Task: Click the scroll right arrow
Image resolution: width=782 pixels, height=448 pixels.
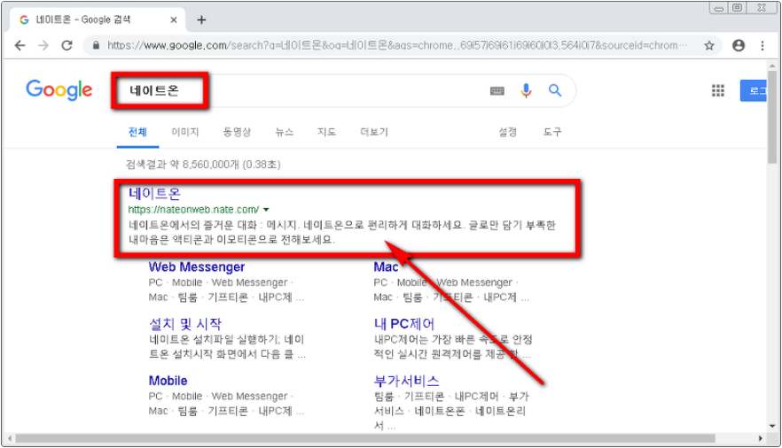Action: pyautogui.click(x=761, y=438)
